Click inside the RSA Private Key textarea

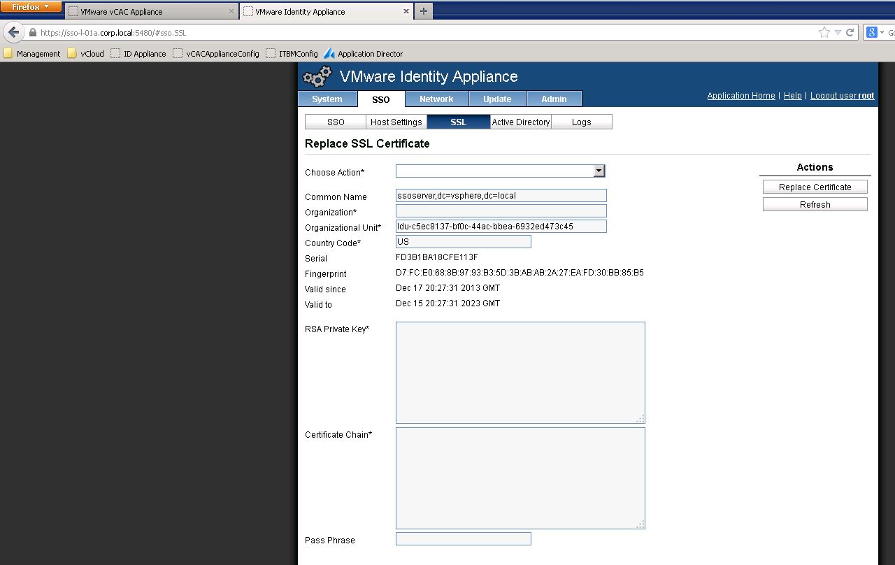(x=520, y=373)
